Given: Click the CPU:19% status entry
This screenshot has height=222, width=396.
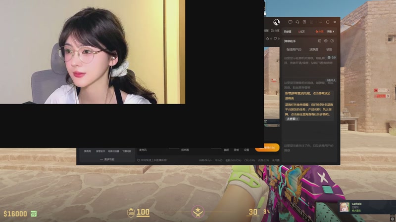Looking at the screenshot, I should (249, 160).
